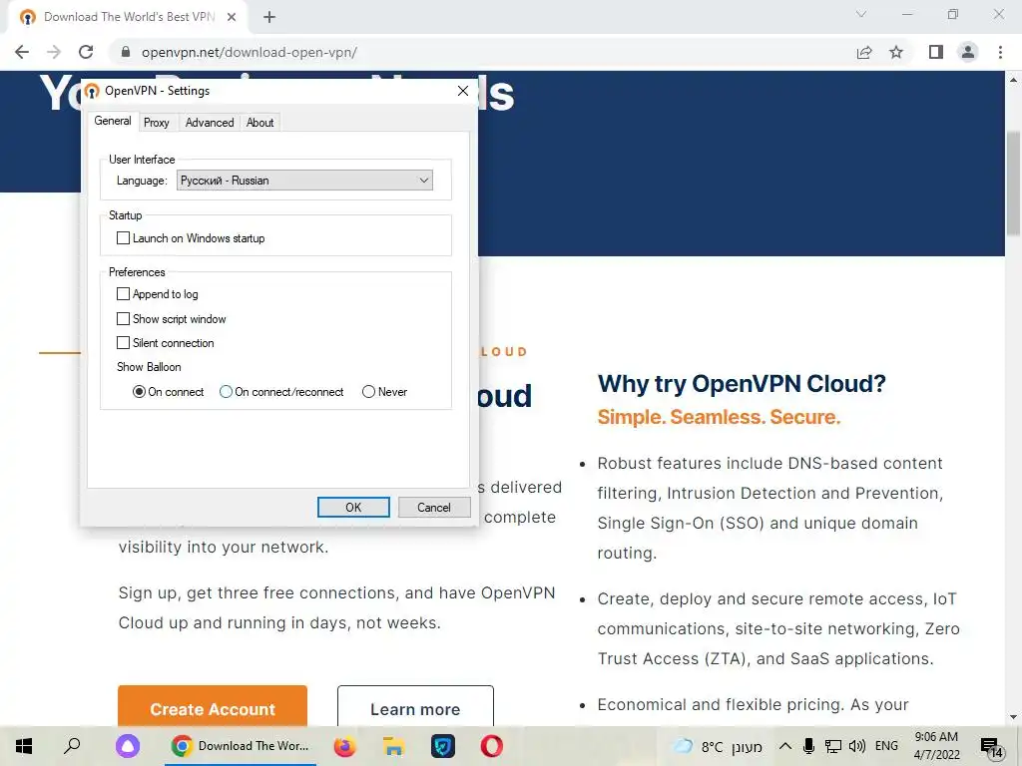Expand the Language dropdown

pyautogui.click(x=304, y=181)
